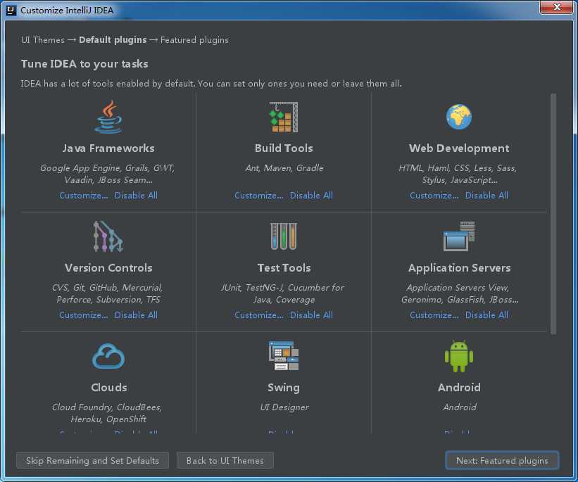This screenshot has width=578, height=482.
Task: Click Skip Remaining and Set Defaults
Action: coord(92,461)
